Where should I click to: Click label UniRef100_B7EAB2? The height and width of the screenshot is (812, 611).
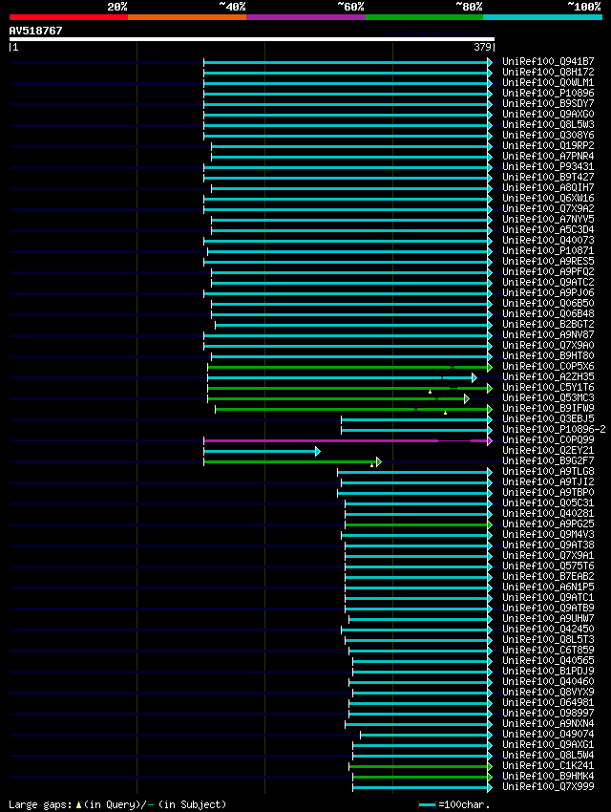548,577
